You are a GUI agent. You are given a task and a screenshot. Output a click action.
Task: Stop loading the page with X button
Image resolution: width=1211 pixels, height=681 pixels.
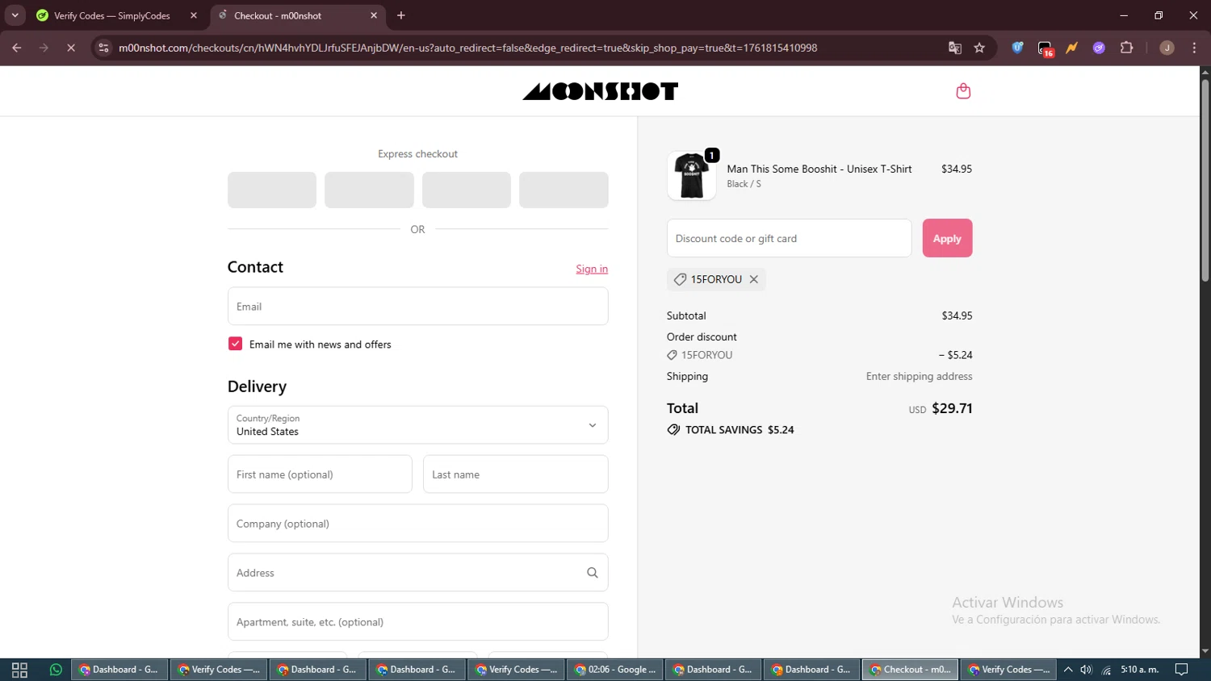pyautogui.click(x=71, y=48)
